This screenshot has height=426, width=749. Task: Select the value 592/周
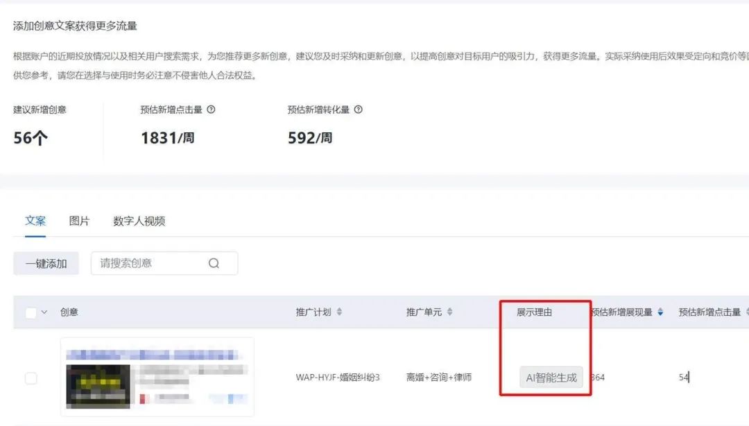[310, 138]
